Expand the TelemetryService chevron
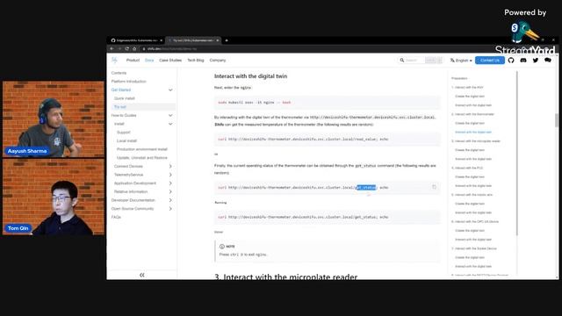The image size is (562, 316). pos(170,175)
